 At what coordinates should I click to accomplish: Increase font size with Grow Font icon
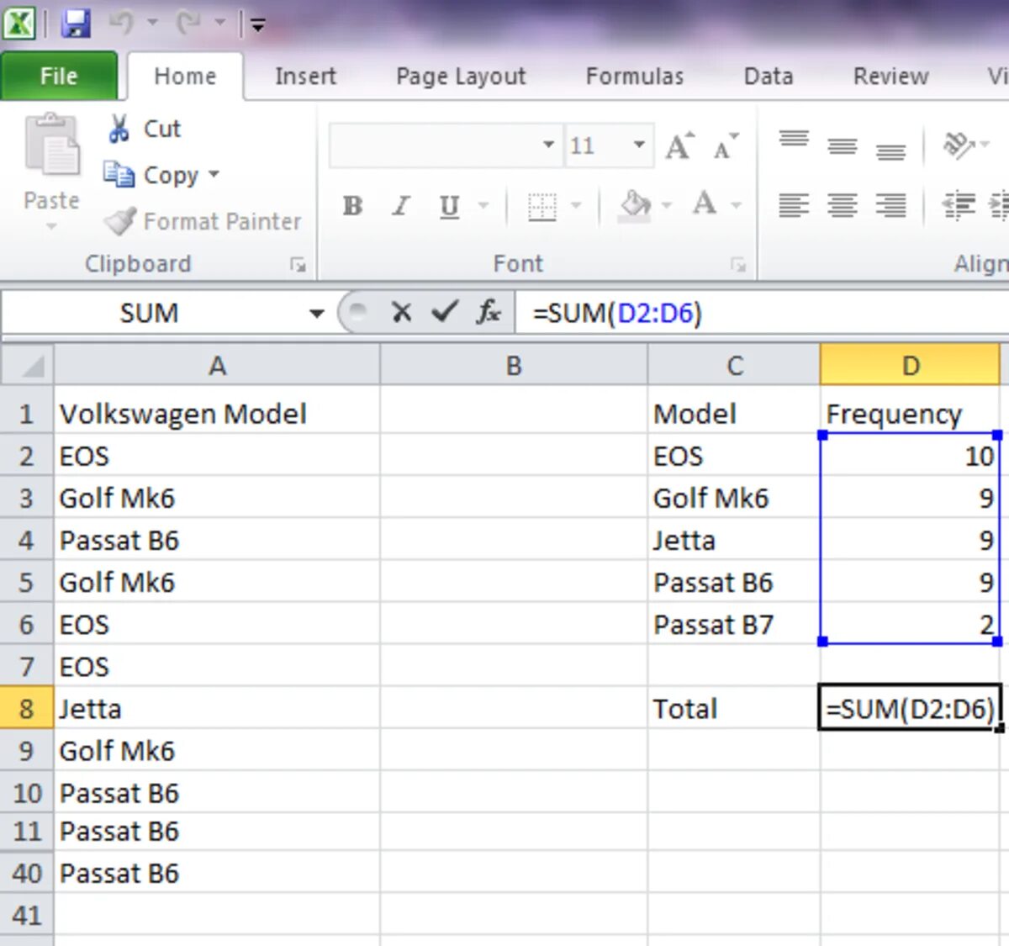679,146
